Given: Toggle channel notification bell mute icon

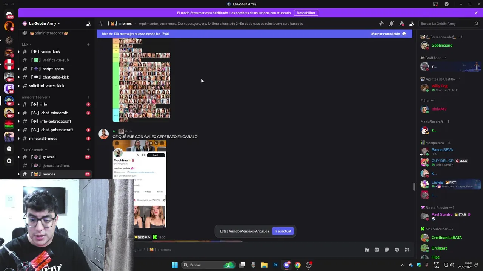Looking at the screenshot, I should 391,23.
